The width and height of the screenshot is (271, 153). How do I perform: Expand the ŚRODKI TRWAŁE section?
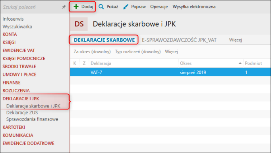pyautogui.click(x=19, y=67)
